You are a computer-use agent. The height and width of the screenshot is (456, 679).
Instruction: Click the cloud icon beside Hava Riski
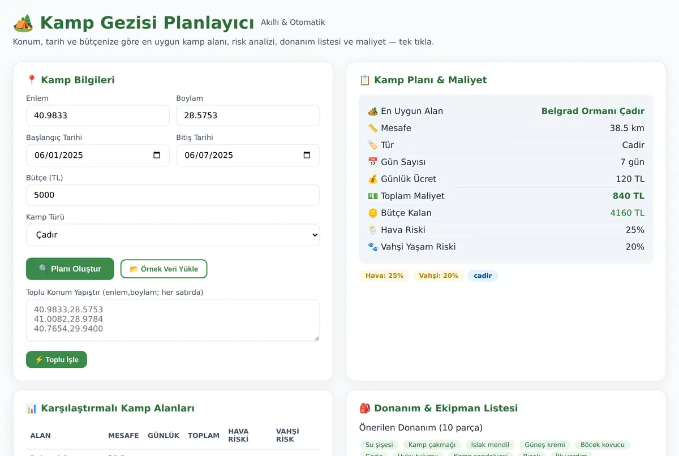tap(372, 230)
